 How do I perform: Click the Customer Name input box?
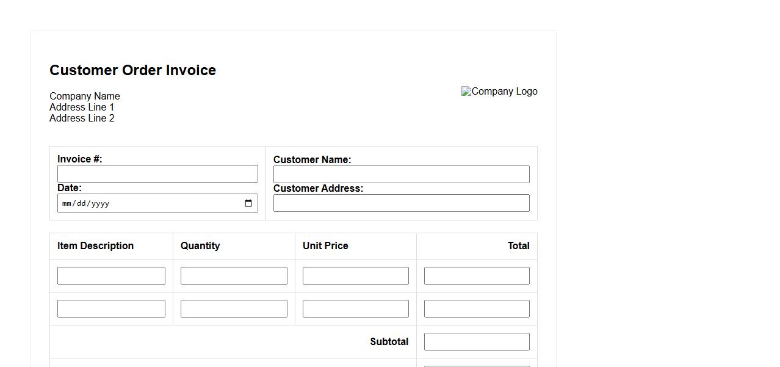pos(401,175)
